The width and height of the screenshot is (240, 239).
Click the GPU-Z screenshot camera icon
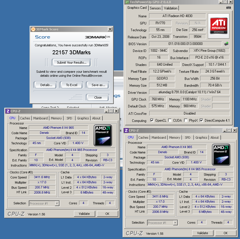pos(228,8)
